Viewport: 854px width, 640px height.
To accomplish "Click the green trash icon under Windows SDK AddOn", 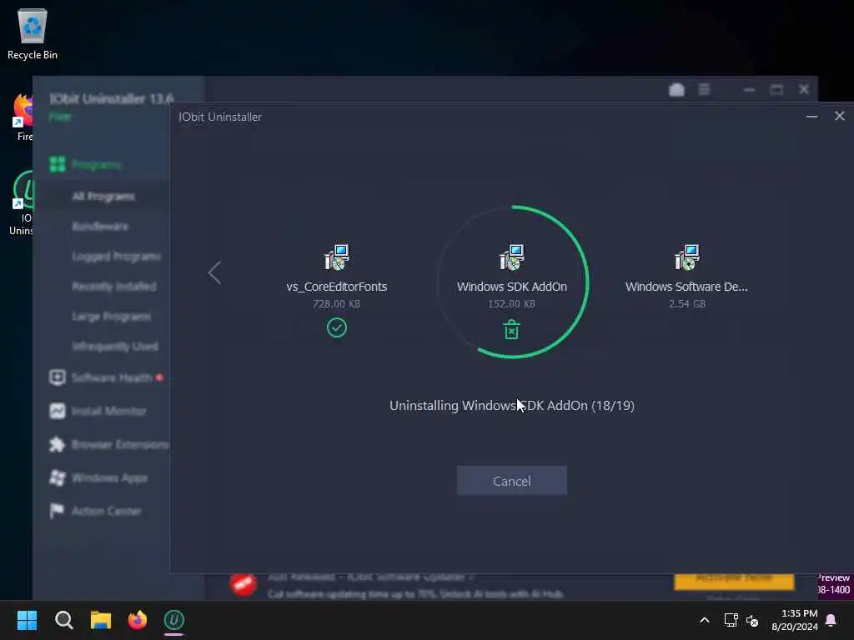I will tap(511, 329).
